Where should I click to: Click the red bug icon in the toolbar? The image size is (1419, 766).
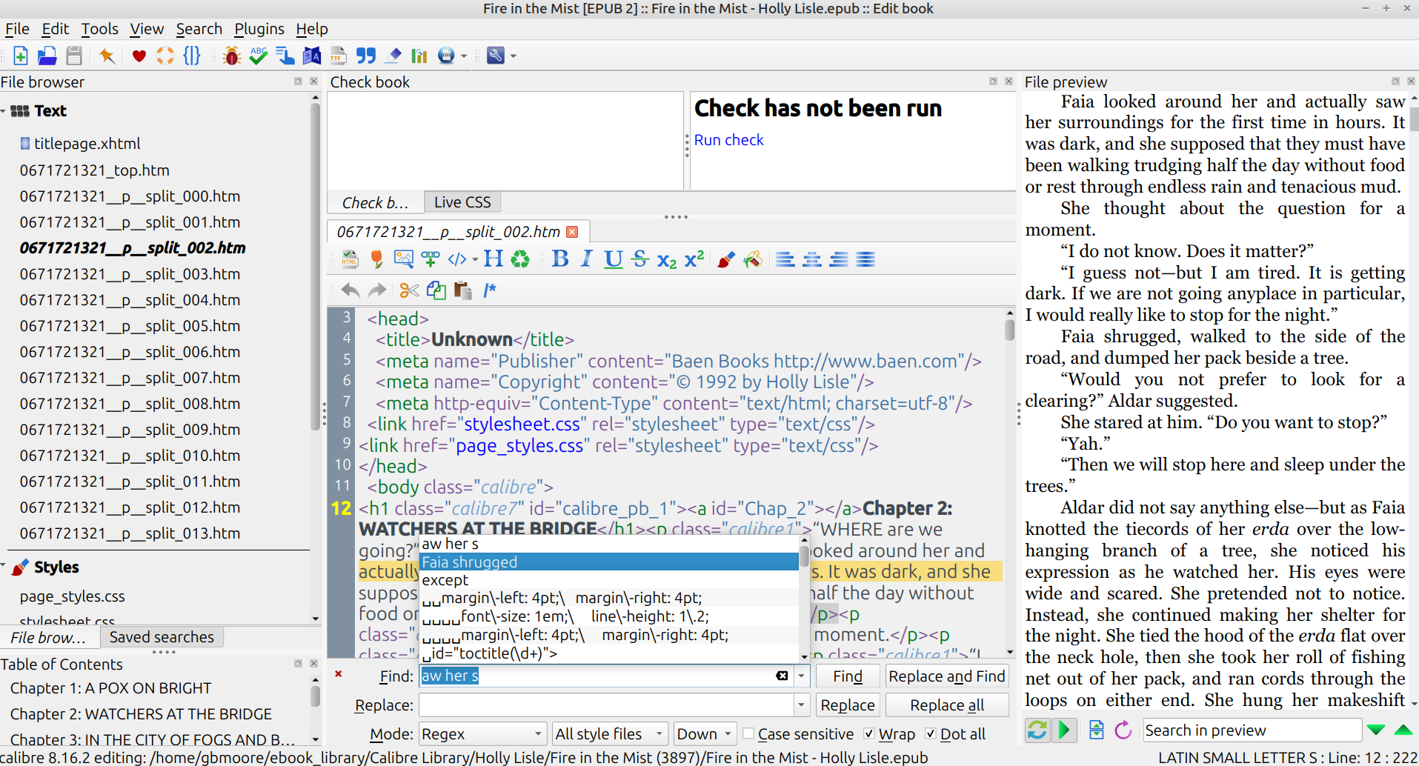coord(231,56)
